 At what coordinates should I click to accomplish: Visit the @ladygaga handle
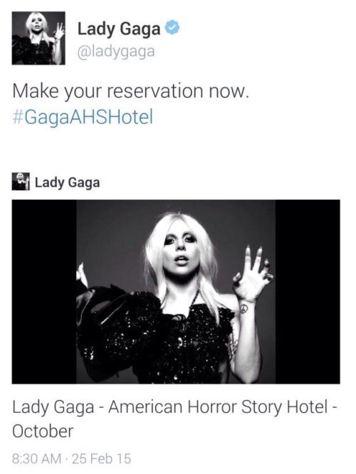click(x=116, y=51)
